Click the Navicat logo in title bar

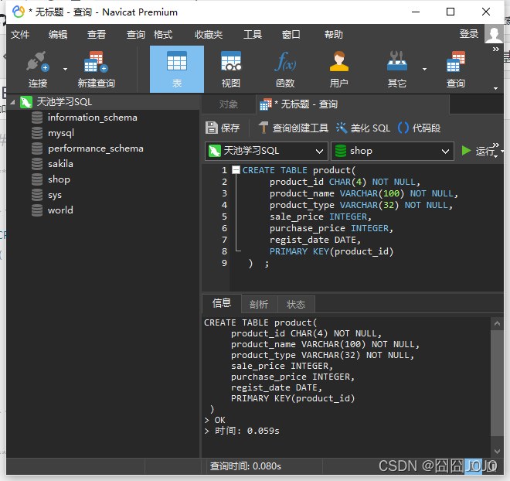tap(19, 12)
